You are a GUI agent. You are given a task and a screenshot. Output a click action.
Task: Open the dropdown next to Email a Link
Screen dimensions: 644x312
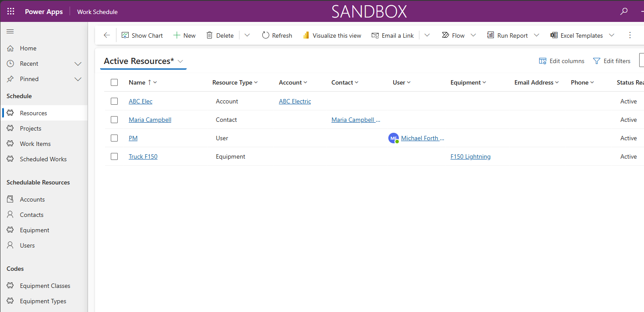click(427, 35)
